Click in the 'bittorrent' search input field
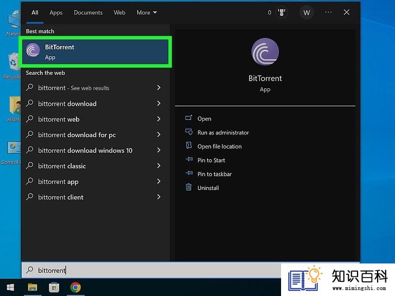The width and height of the screenshot is (395, 296). pyautogui.click(x=151, y=270)
